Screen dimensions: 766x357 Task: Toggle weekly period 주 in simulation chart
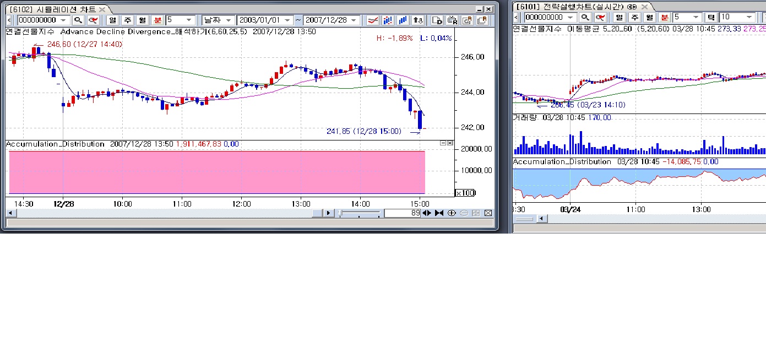coord(128,20)
